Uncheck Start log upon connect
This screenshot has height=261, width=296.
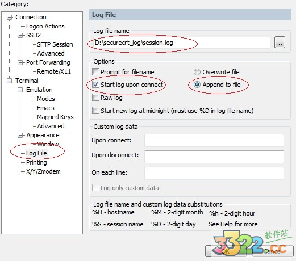[x=95, y=85]
